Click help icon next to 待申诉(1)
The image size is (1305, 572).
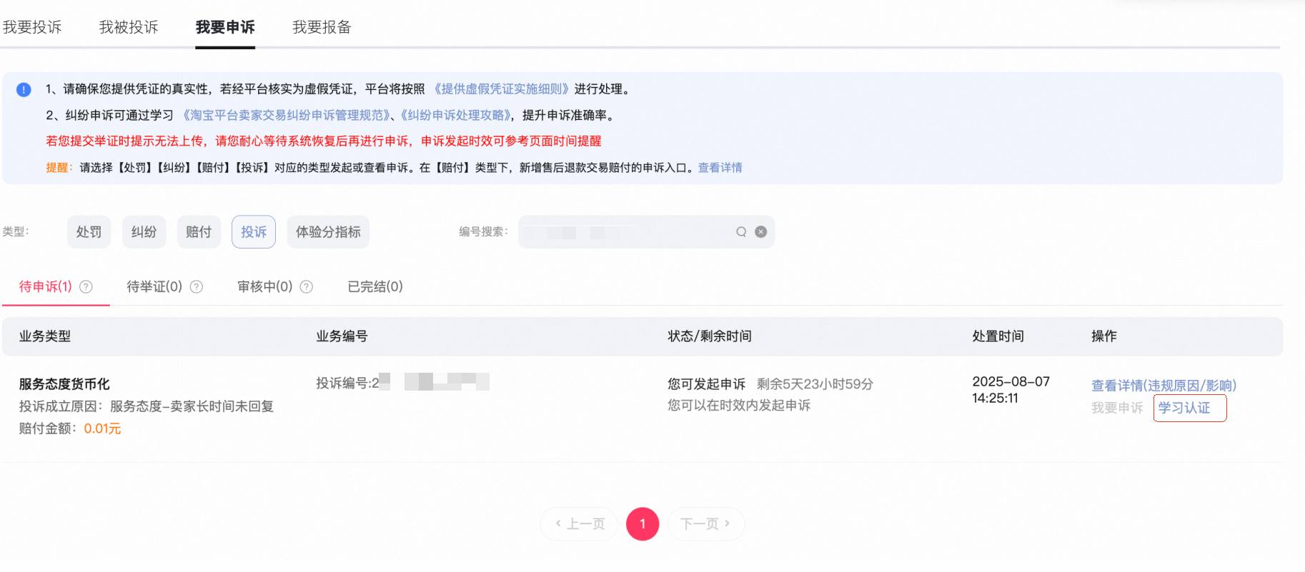coord(86,286)
